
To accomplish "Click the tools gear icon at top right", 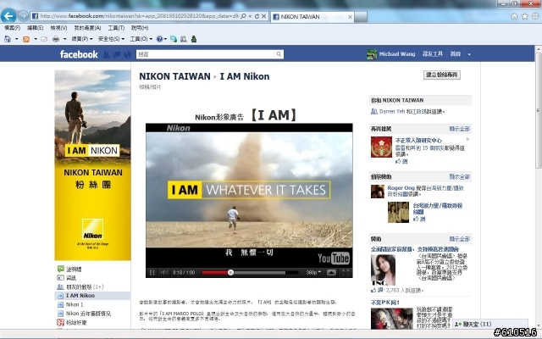I will (x=535, y=16).
